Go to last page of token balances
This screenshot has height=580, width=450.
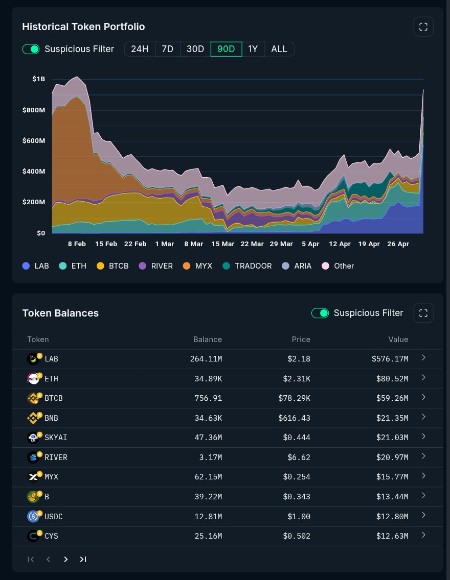coord(83,559)
